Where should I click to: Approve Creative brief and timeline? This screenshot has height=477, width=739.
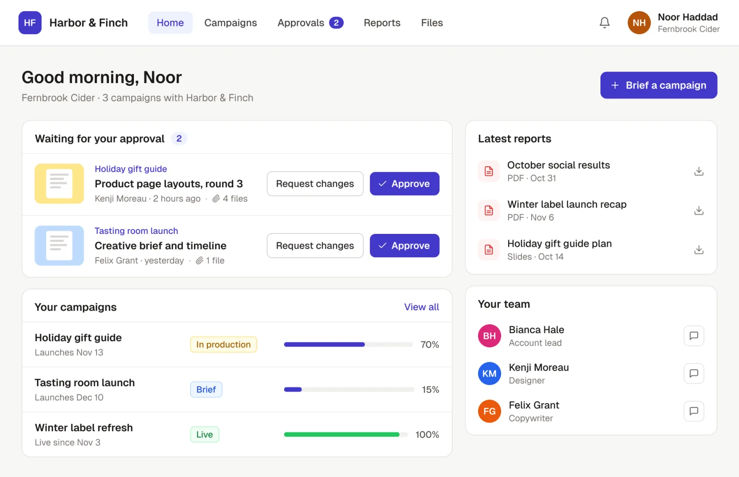(405, 245)
